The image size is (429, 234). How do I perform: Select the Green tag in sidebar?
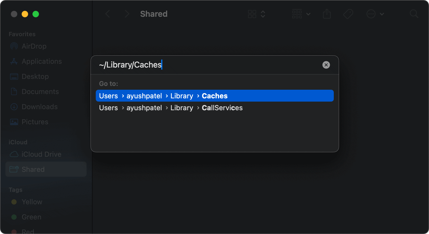(31, 217)
